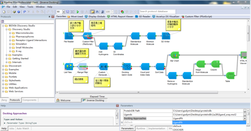Expand the Small Molecules folder
This screenshot has width=251, height=131.
[x=10, y=48]
